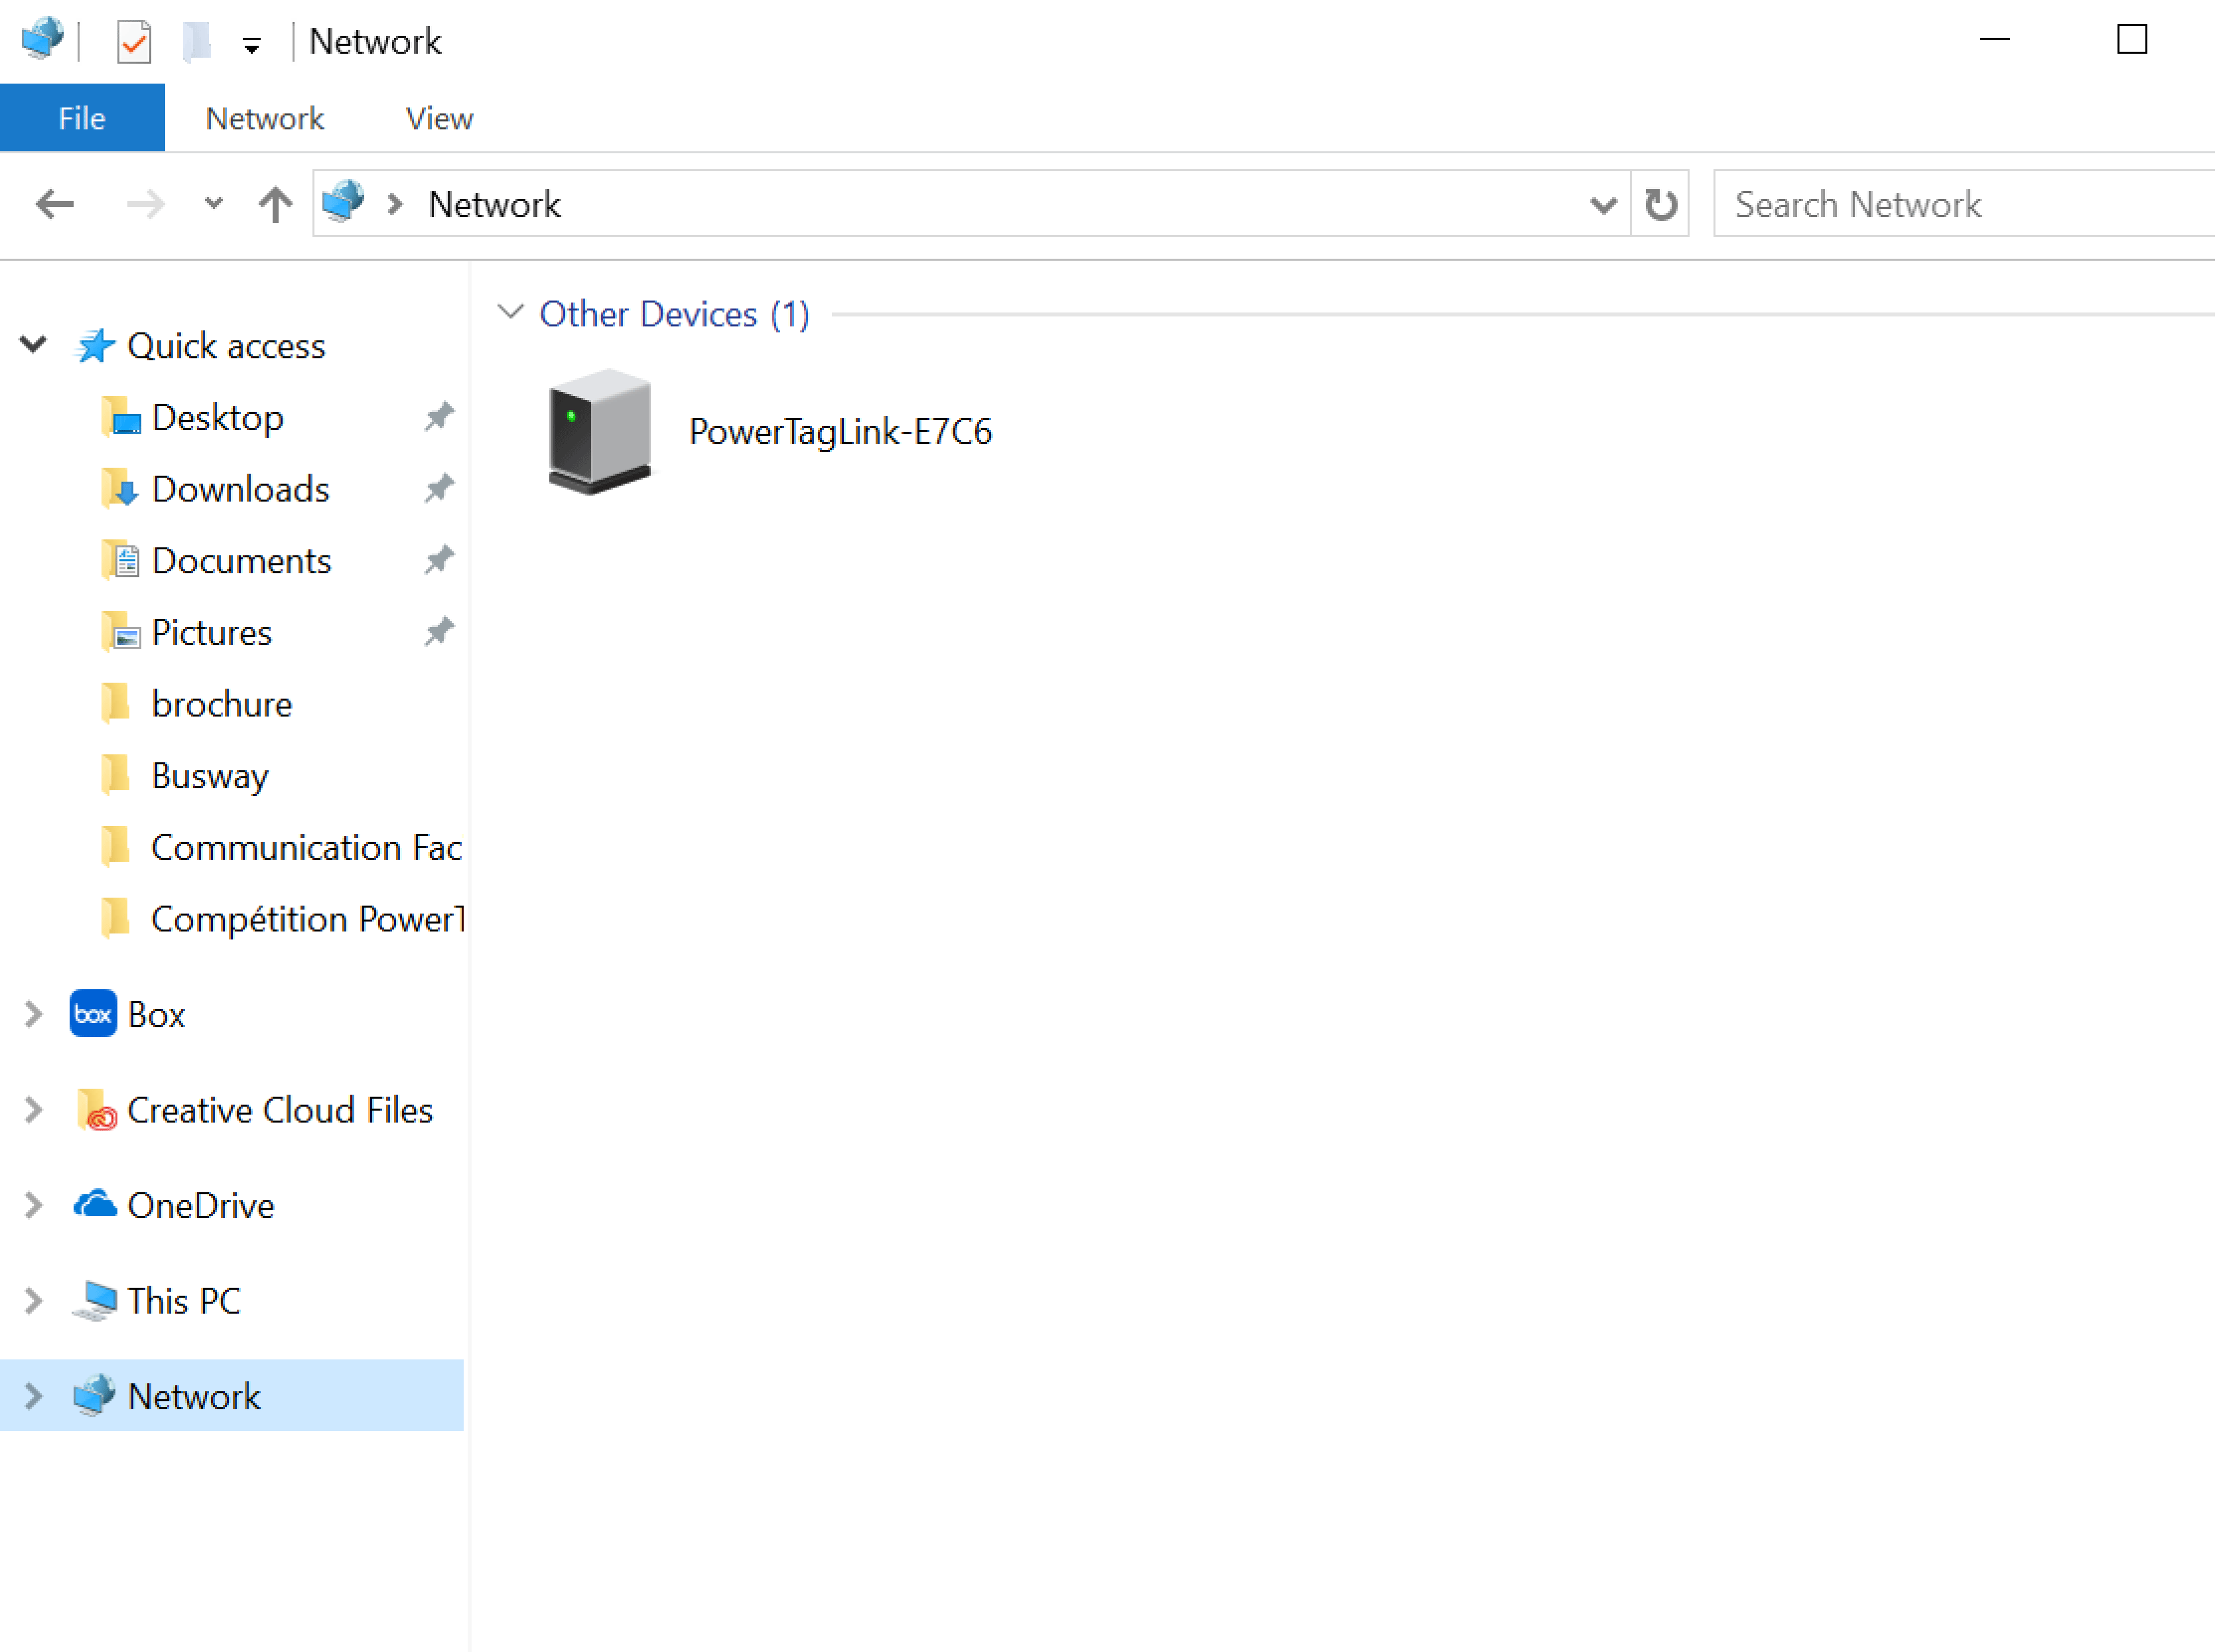Click the Pictures folder icon

click(120, 633)
